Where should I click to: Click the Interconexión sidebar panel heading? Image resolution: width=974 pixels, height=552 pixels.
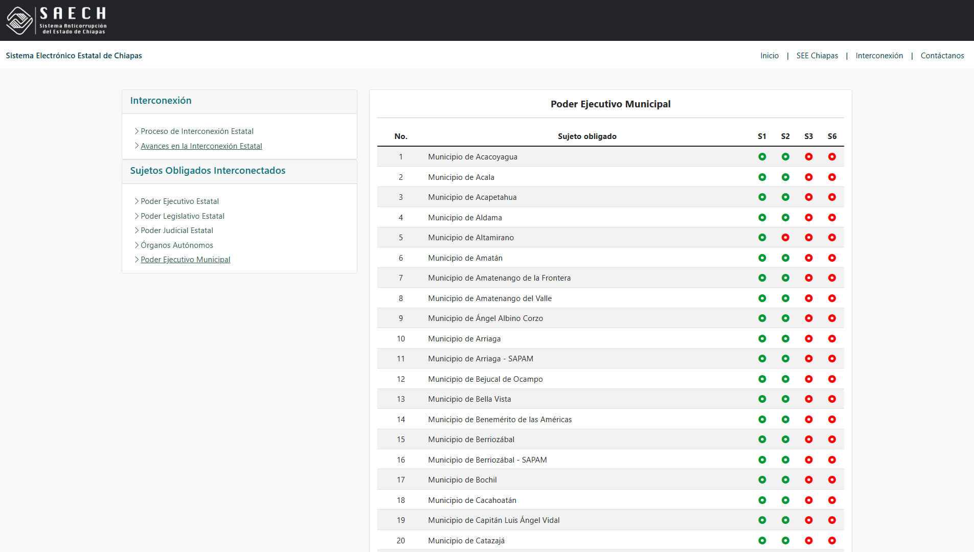point(161,101)
